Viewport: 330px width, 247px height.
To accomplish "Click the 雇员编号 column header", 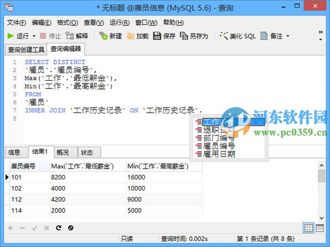I will [x=30, y=166].
